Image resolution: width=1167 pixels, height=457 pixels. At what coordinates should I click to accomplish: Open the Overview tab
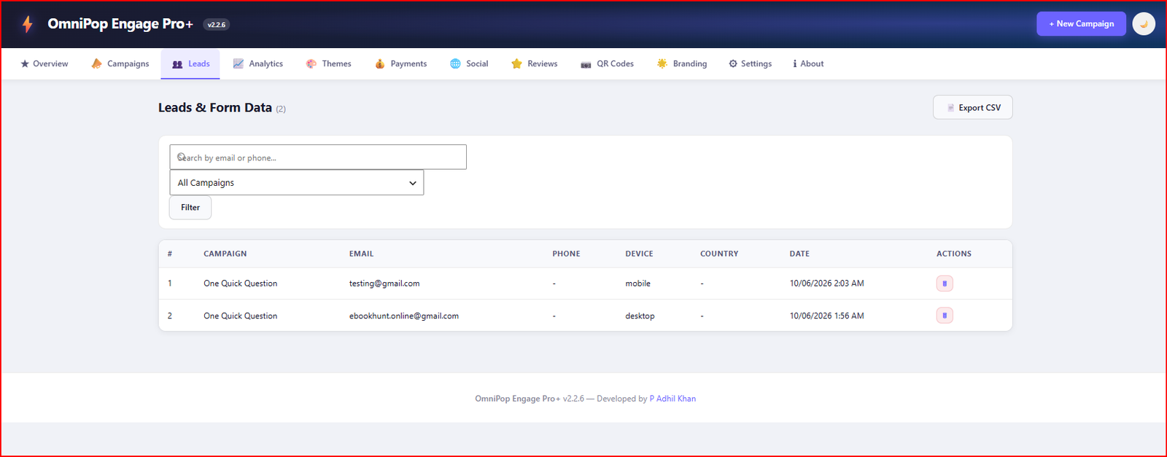pyautogui.click(x=44, y=64)
